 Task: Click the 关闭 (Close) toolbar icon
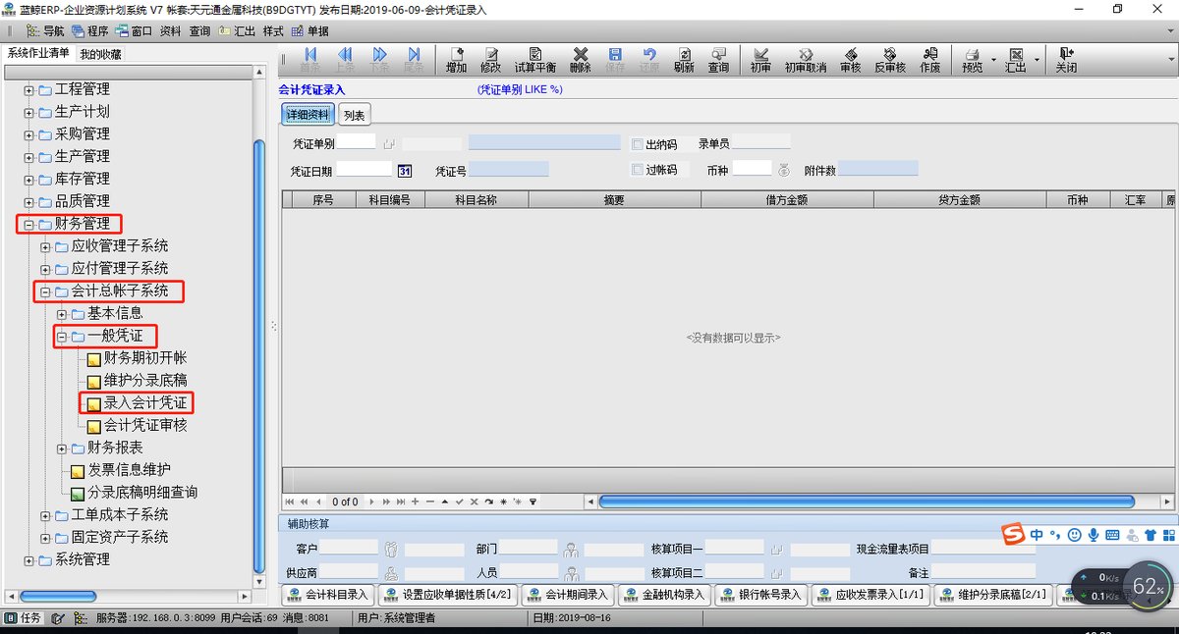(1066, 60)
